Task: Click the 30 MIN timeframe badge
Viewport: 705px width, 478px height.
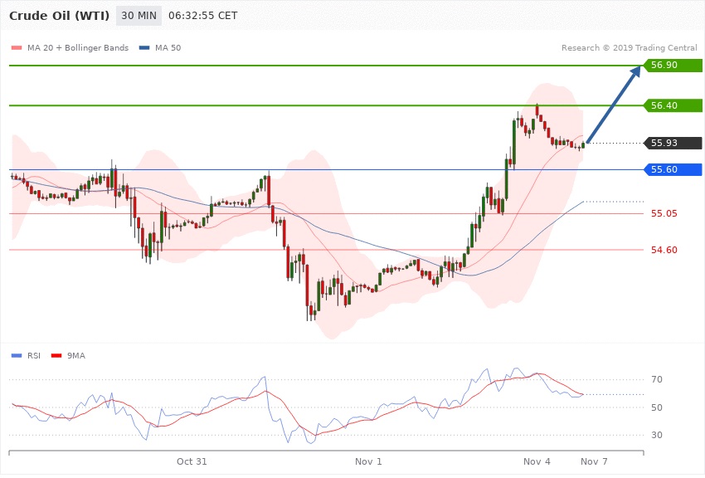Action: coord(139,16)
